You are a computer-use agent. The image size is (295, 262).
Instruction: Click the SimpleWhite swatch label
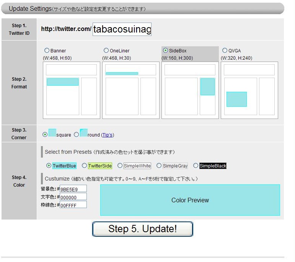[x=137, y=166]
